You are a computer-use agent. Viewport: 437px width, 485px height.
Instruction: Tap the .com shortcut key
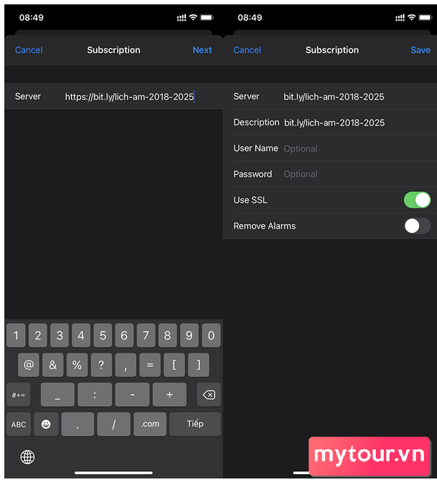tap(150, 424)
